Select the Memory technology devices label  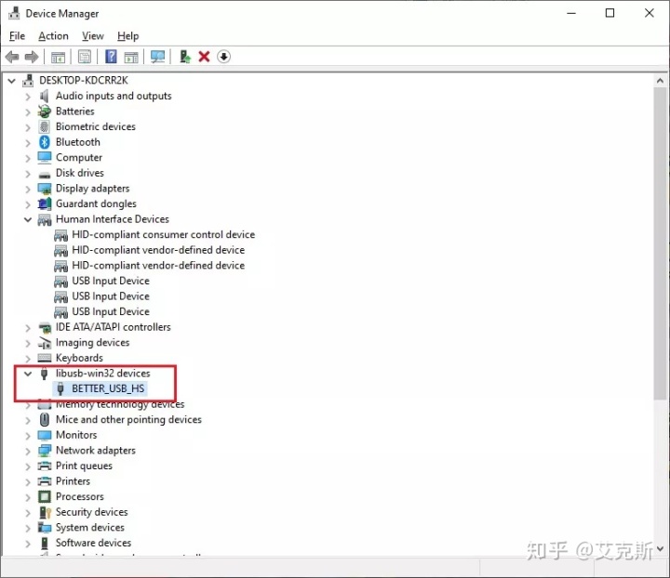[x=120, y=404]
